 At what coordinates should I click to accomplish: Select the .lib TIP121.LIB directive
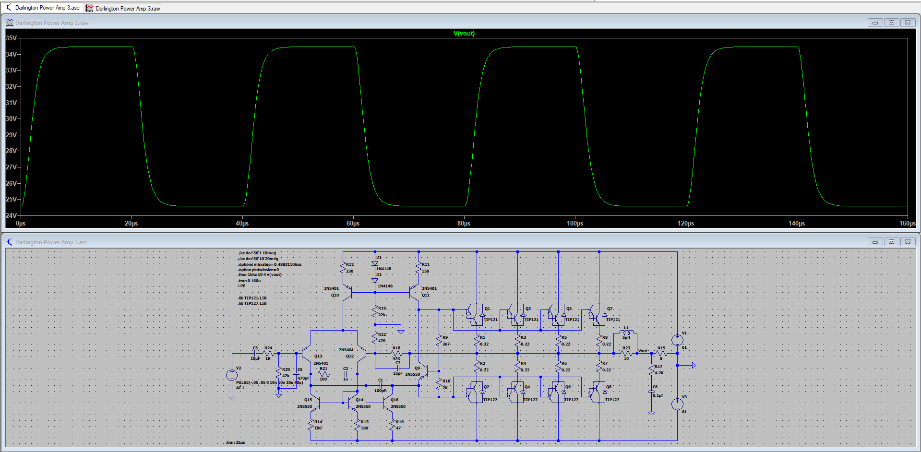pyautogui.click(x=252, y=298)
